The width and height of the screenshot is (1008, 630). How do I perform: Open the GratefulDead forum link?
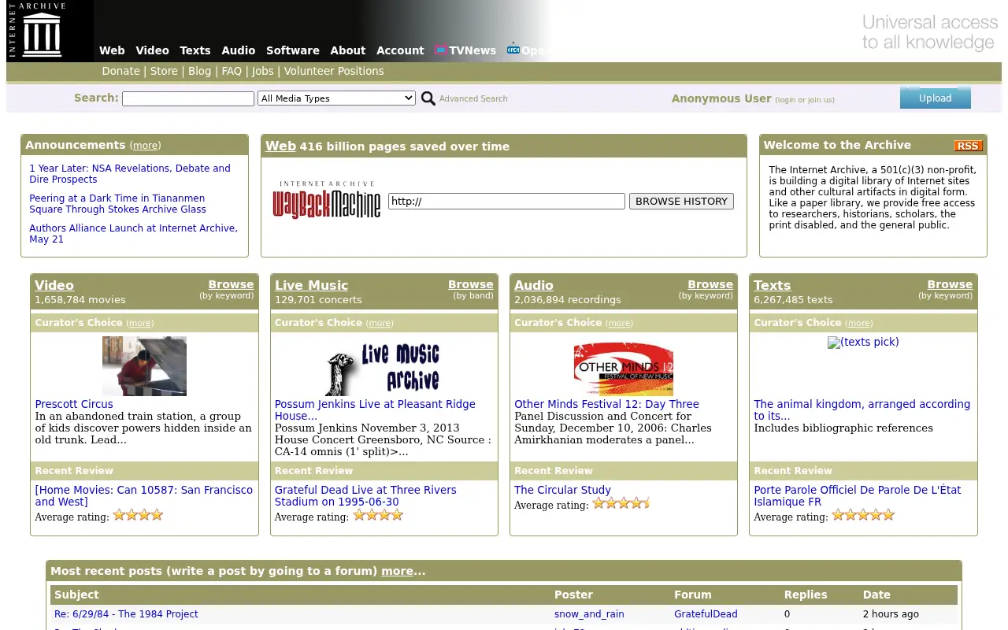coord(706,614)
